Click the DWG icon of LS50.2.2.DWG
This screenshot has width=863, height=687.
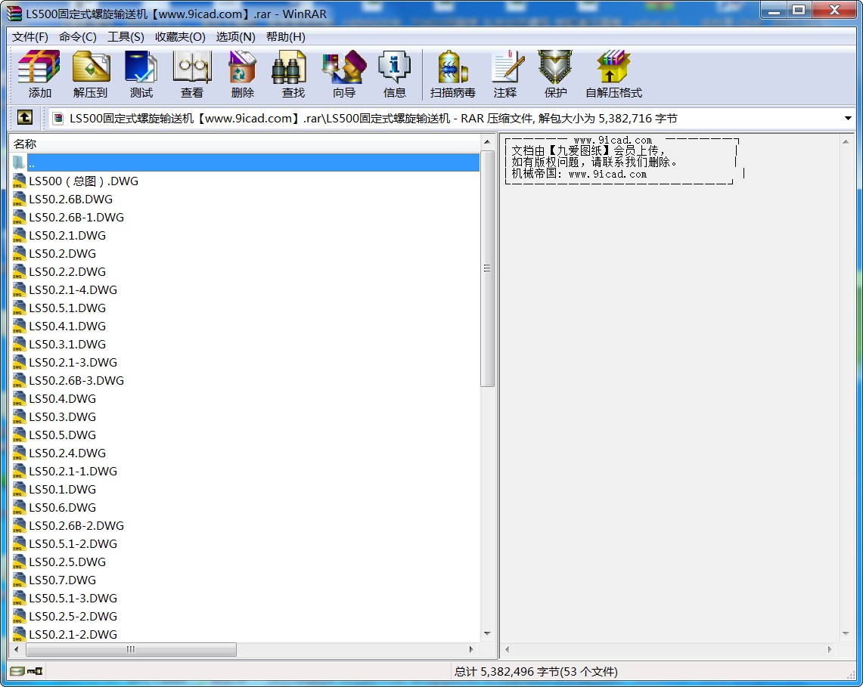19,272
